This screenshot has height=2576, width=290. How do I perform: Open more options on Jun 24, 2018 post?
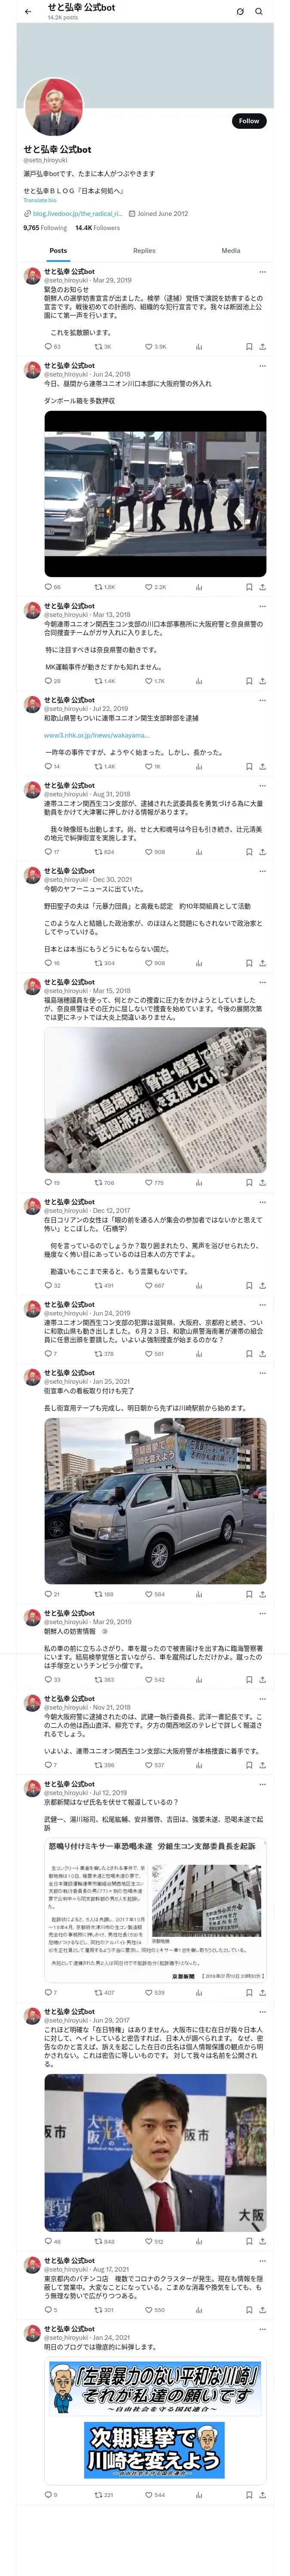(x=262, y=366)
